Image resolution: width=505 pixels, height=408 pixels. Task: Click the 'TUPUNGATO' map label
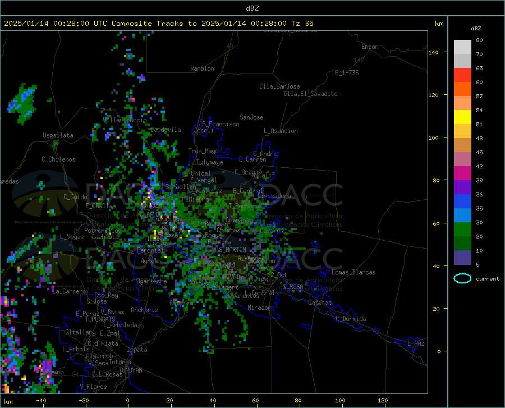pos(100,319)
